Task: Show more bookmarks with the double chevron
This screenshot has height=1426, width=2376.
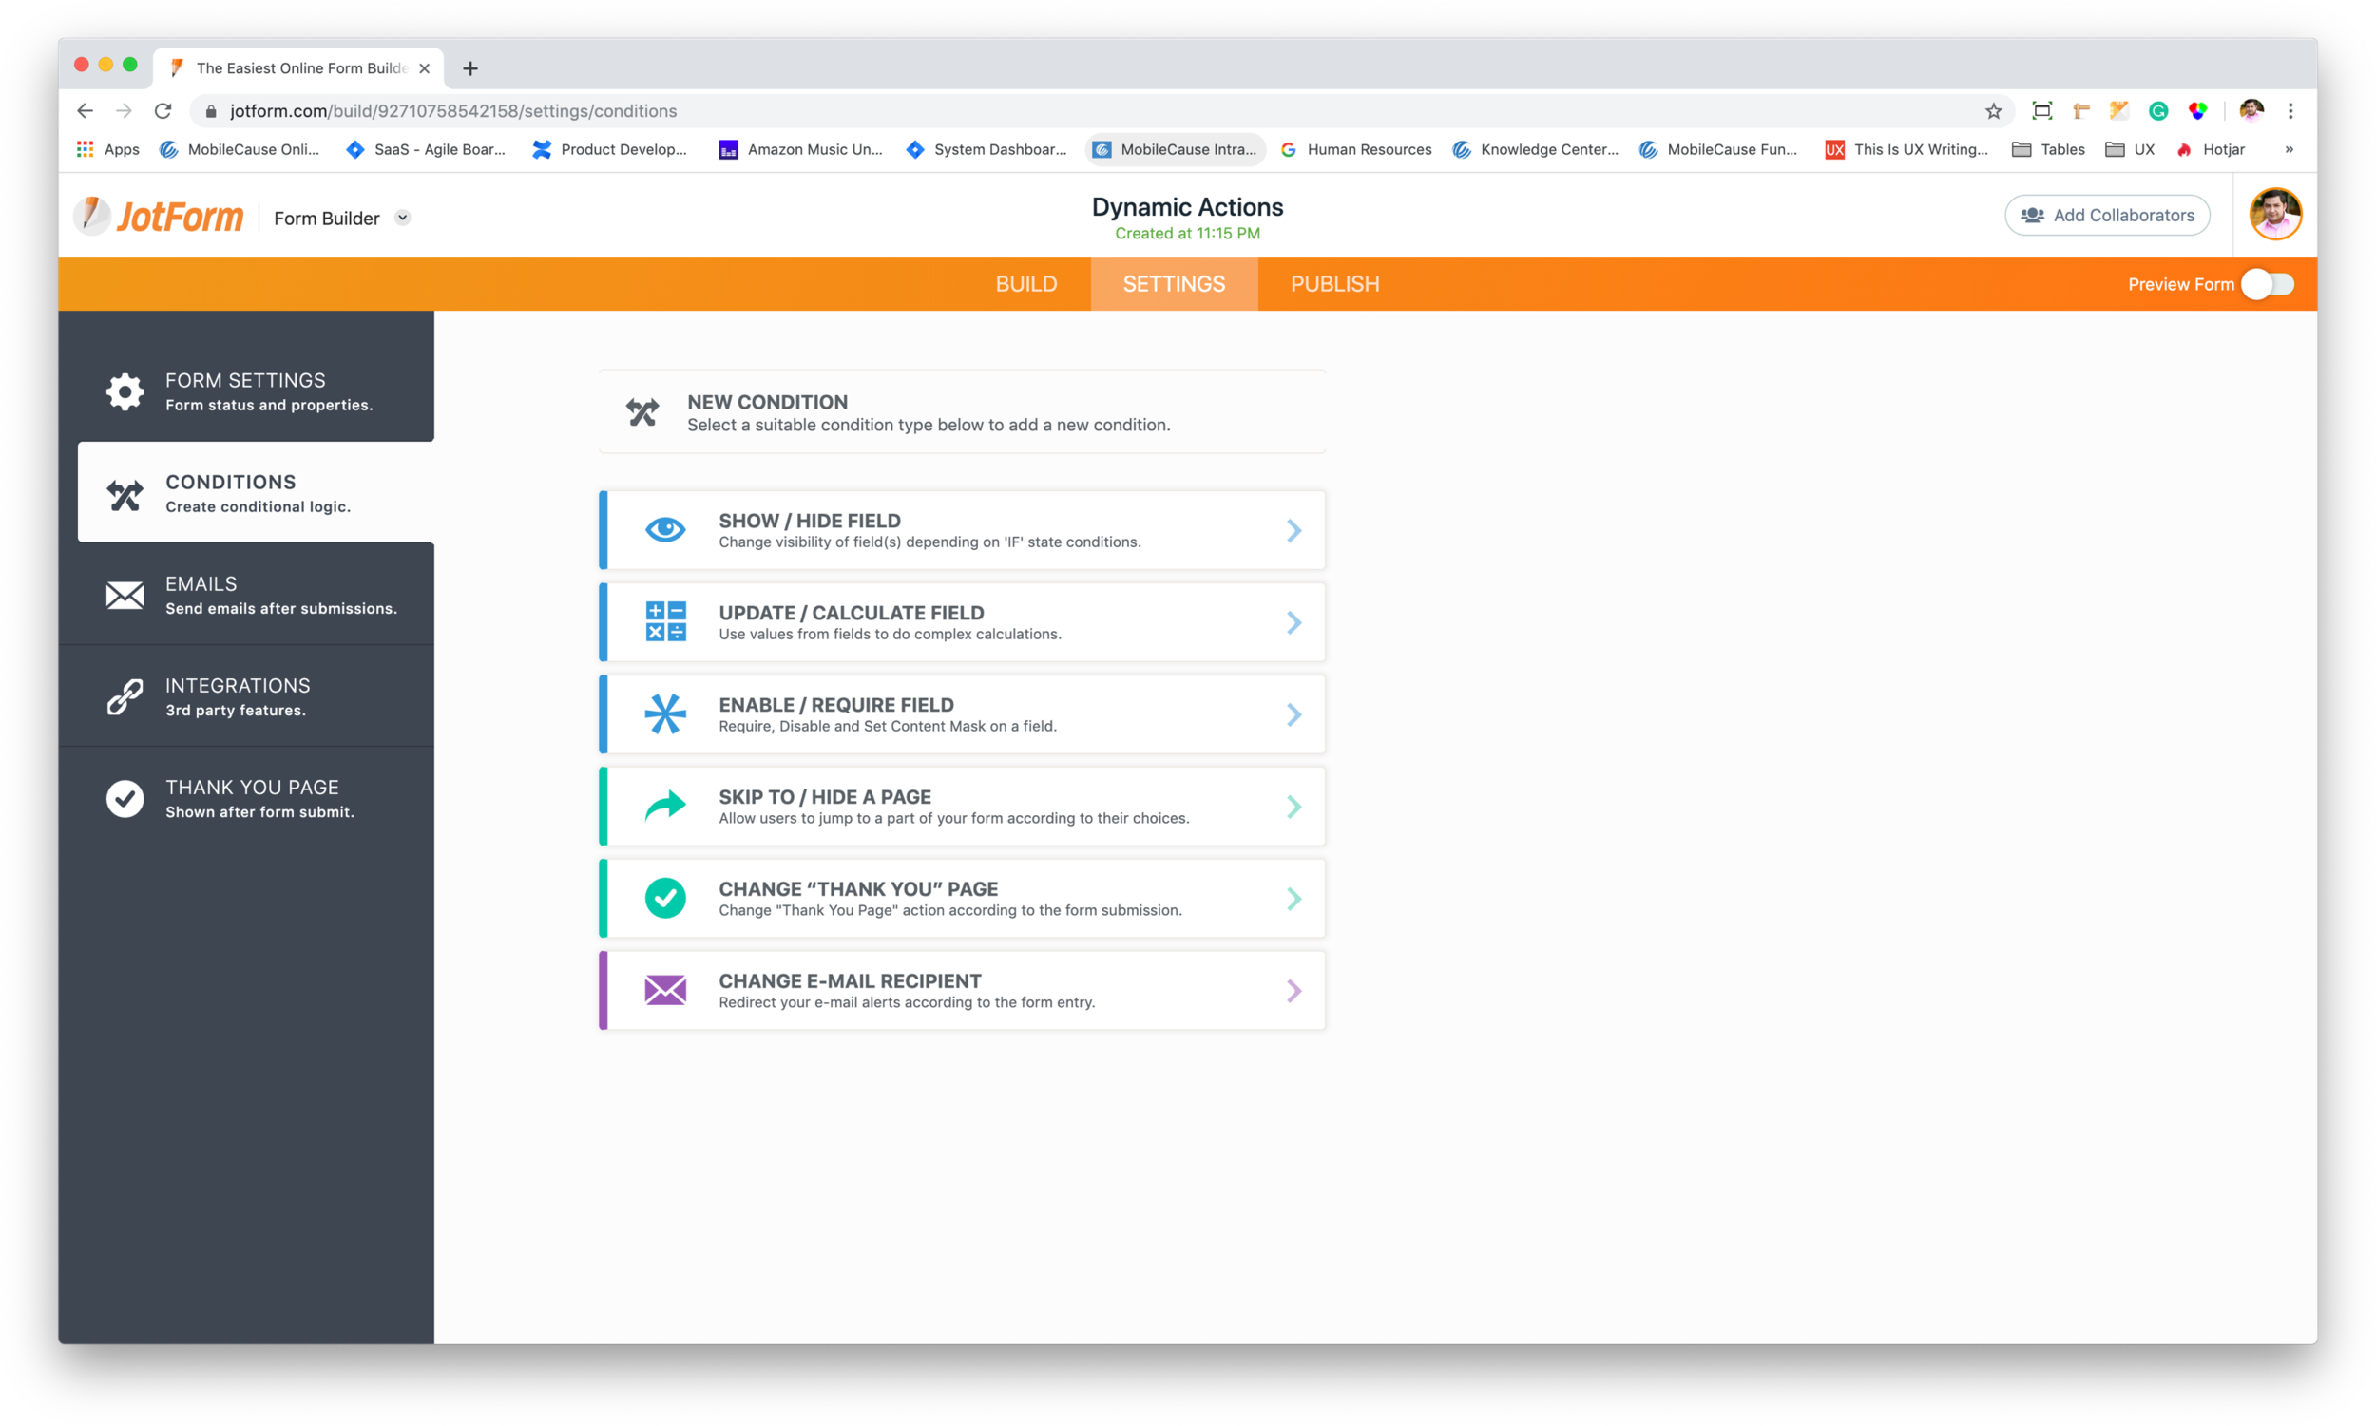Action: pos(2290,149)
